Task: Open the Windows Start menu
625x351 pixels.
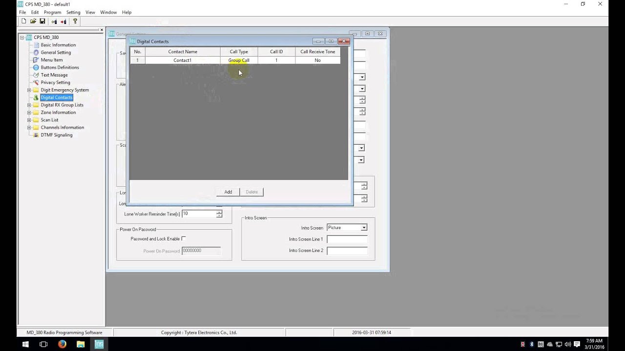Action: (25, 344)
